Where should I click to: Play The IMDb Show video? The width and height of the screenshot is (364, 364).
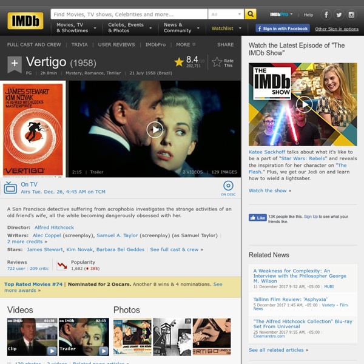pos(304,104)
